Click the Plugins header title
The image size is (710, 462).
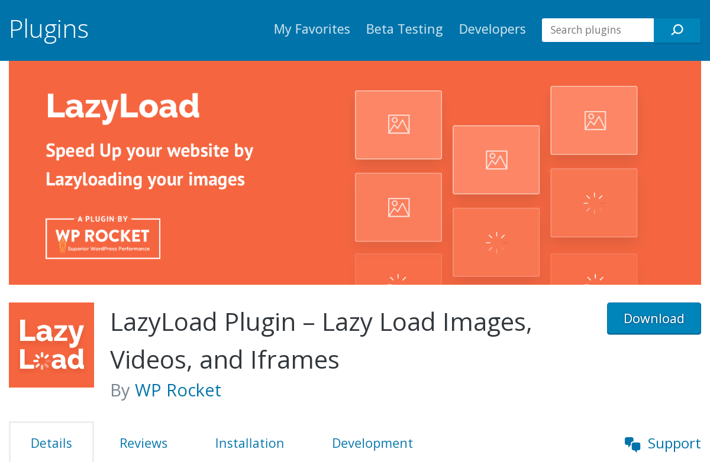pos(49,30)
